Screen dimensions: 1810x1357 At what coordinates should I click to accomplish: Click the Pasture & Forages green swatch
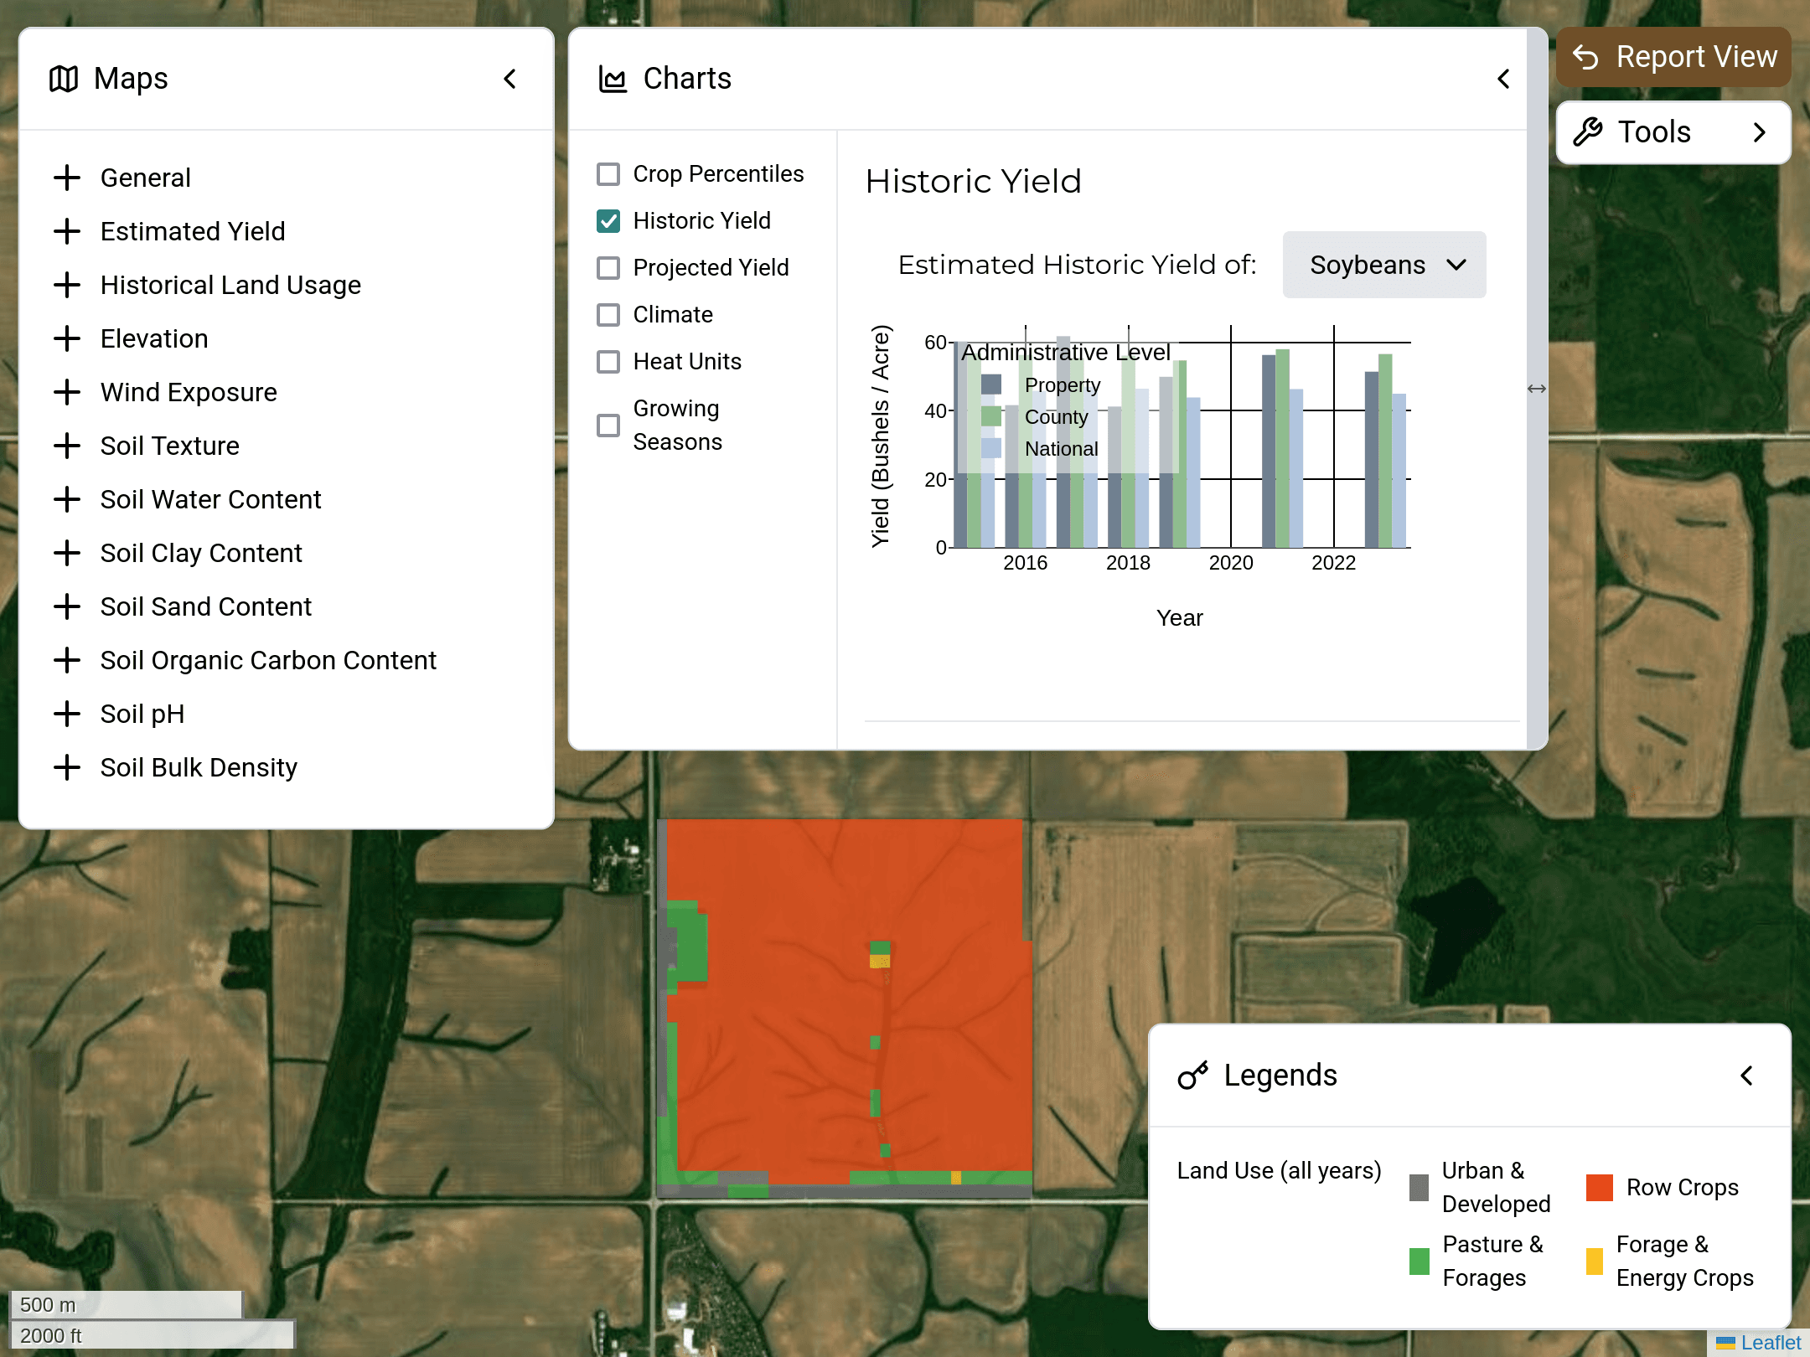(x=1419, y=1262)
